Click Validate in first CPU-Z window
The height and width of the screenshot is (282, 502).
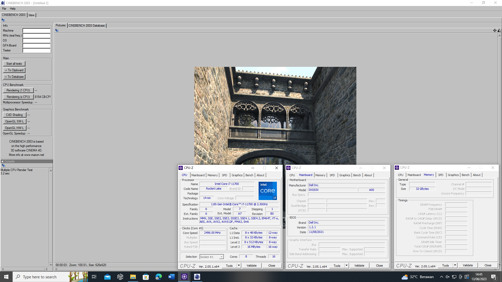click(252, 266)
